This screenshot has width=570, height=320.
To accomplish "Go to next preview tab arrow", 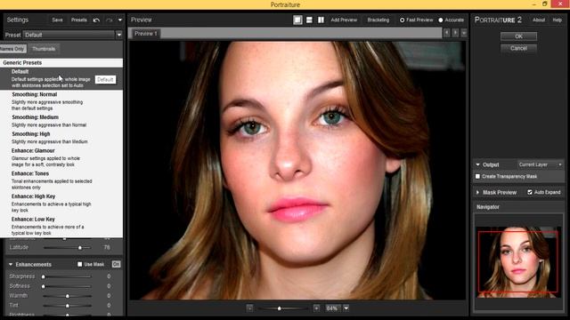I will click(455, 33).
